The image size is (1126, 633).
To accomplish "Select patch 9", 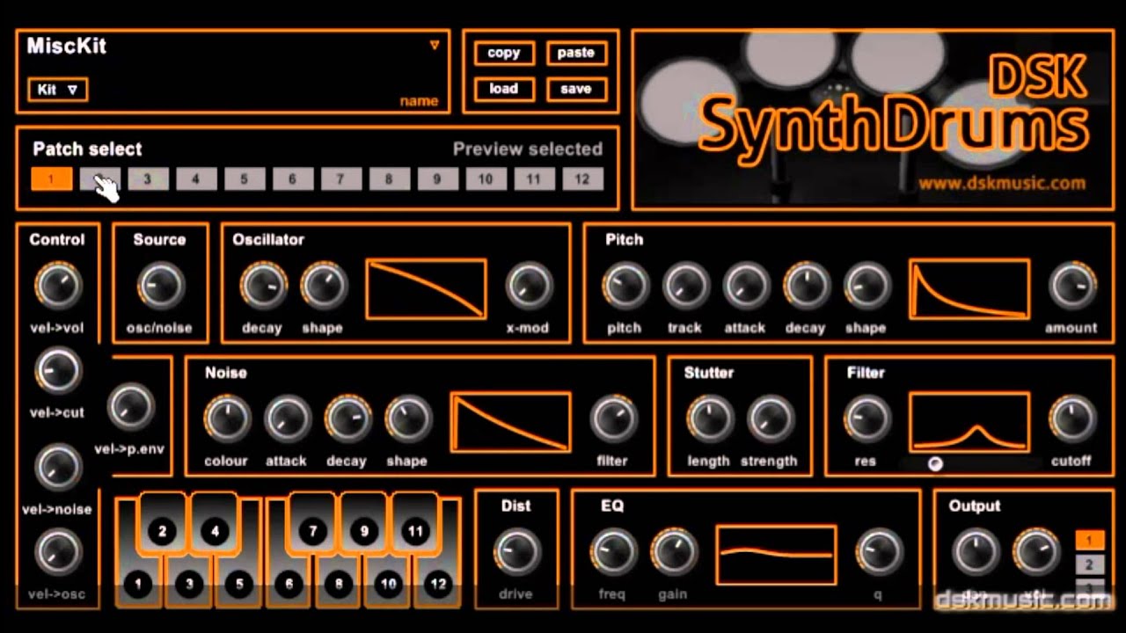I will click(x=437, y=179).
